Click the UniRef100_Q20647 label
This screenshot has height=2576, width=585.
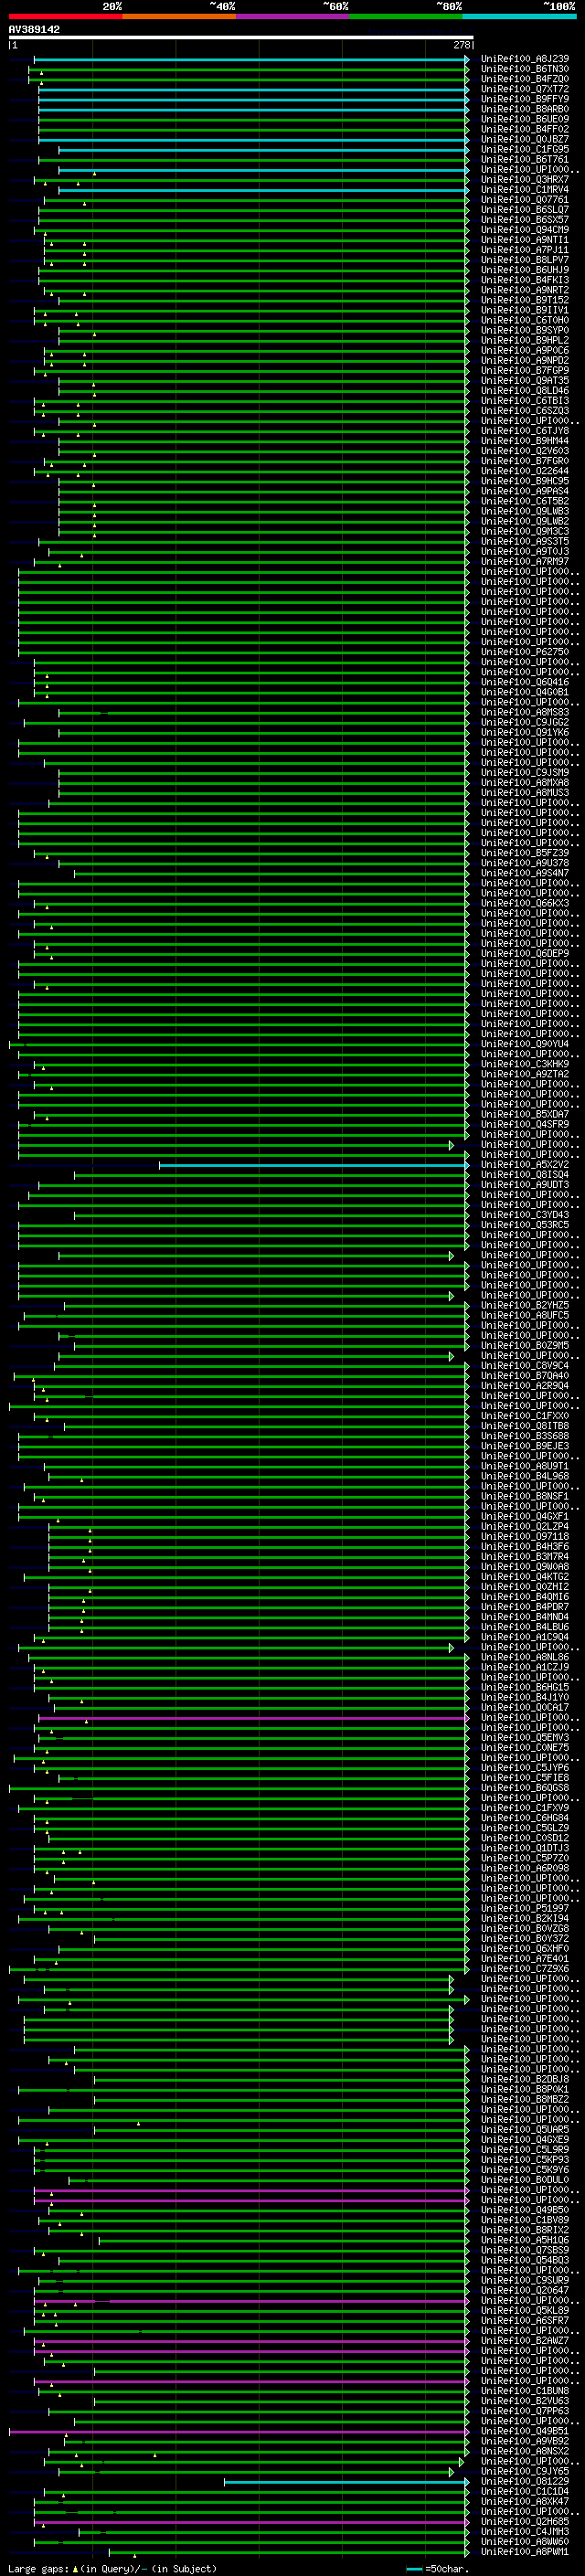point(525,2290)
